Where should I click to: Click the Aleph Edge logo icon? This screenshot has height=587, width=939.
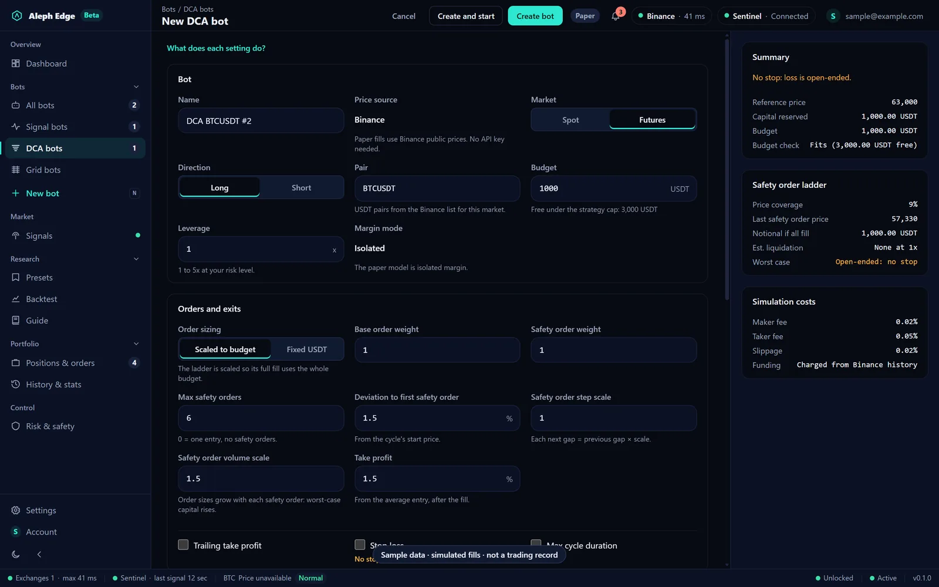coord(17,16)
